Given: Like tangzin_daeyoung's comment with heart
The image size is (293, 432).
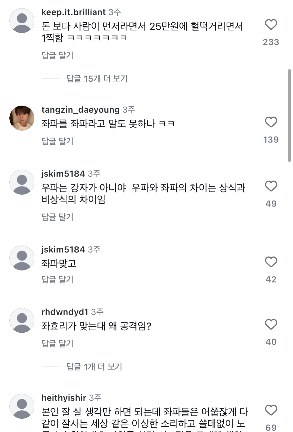Looking at the screenshot, I should tap(271, 122).
